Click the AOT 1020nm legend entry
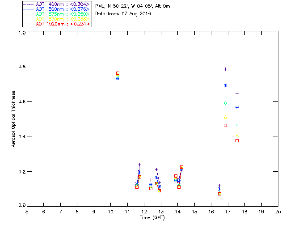The height and width of the screenshot is (229, 286). pos(56,24)
